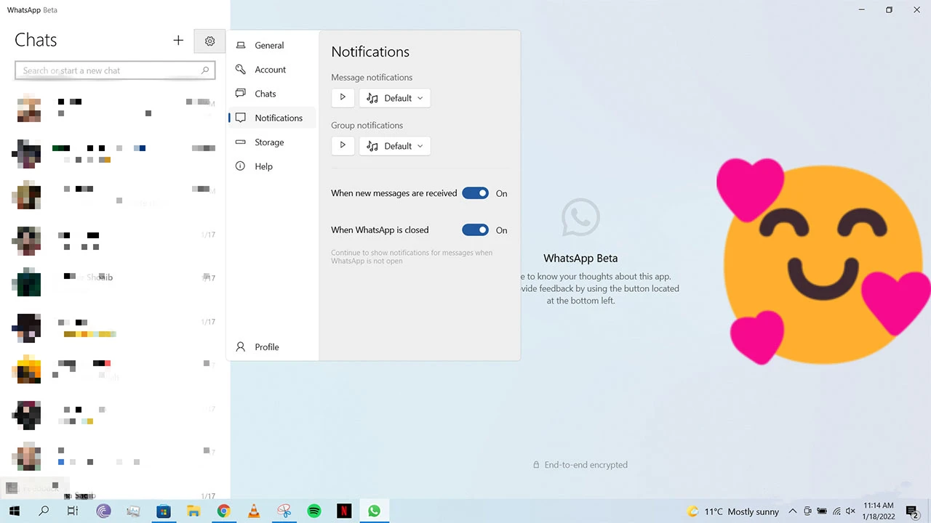Click the search magnifier icon in Chats
The width and height of the screenshot is (931, 523).
point(205,70)
